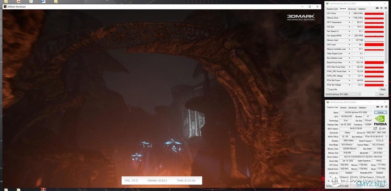The image size is (391, 191).
Task: Click refresh icon in sensor-list GPU-Z window
Action: 382,8
